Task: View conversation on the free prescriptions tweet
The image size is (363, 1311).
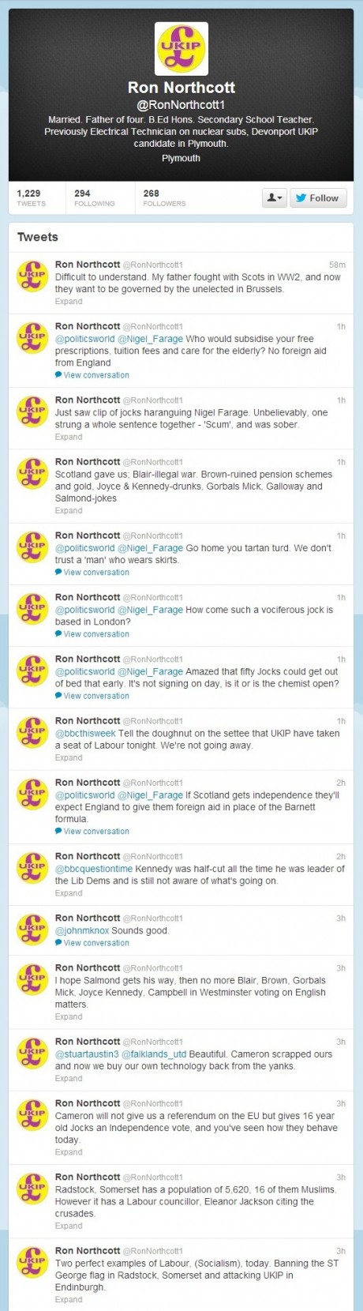Action: (96, 375)
